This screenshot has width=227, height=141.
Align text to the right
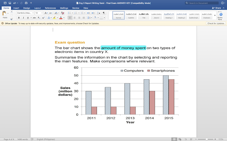pyautogui.click(x=79, y=18)
